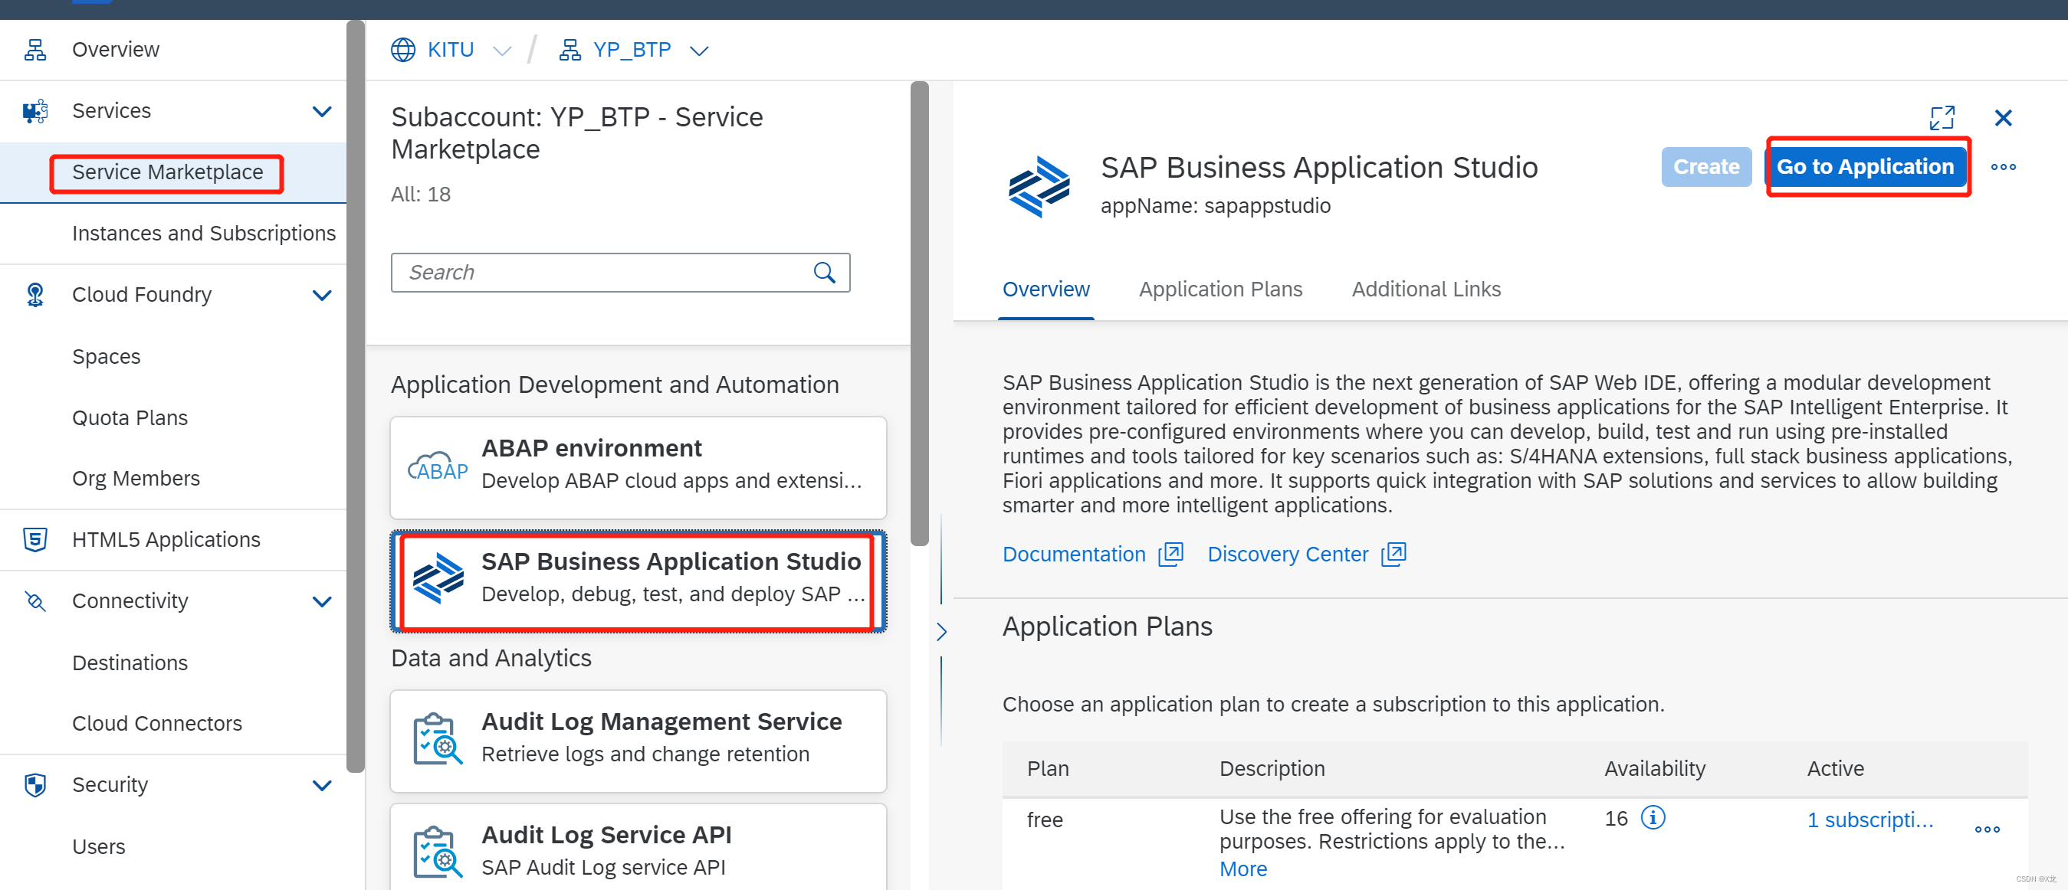Click the Services puzzle icon

(x=35, y=111)
